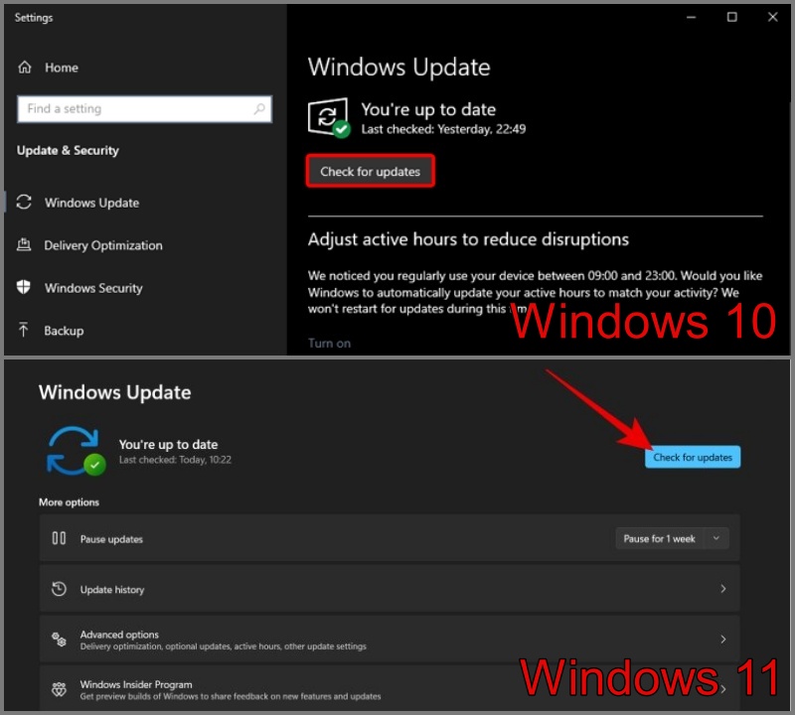795x715 pixels.
Task: Click the Windows Insider Program icon
Action: click(x=59, y=689)
